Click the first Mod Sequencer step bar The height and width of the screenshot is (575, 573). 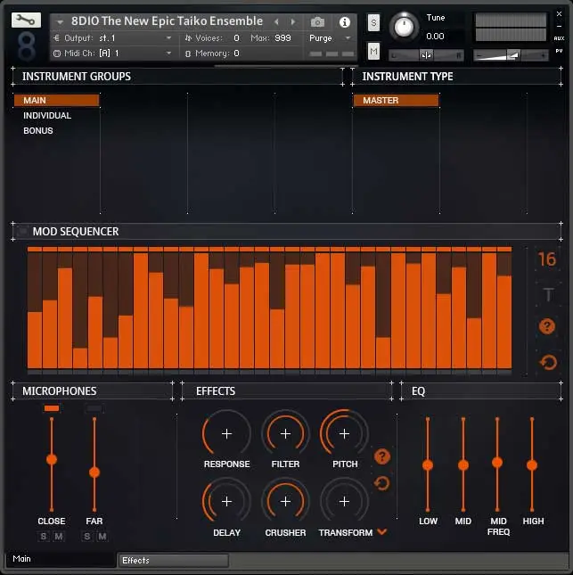(x=35, y=308)
